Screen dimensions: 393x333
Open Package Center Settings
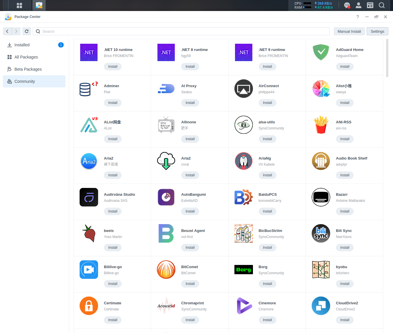[x=377, y=31]
